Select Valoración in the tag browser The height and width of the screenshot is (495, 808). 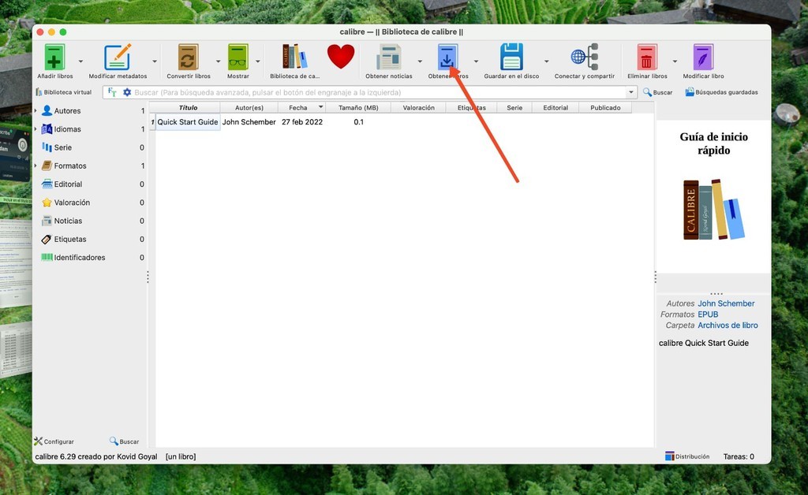click(72, 203)
